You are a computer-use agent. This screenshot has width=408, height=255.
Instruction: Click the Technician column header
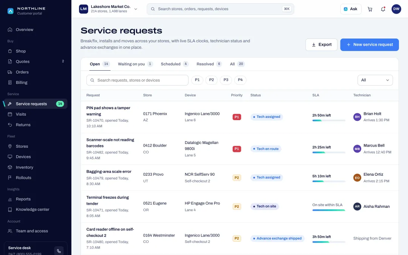pyautogui.click(x=362, y=95)
